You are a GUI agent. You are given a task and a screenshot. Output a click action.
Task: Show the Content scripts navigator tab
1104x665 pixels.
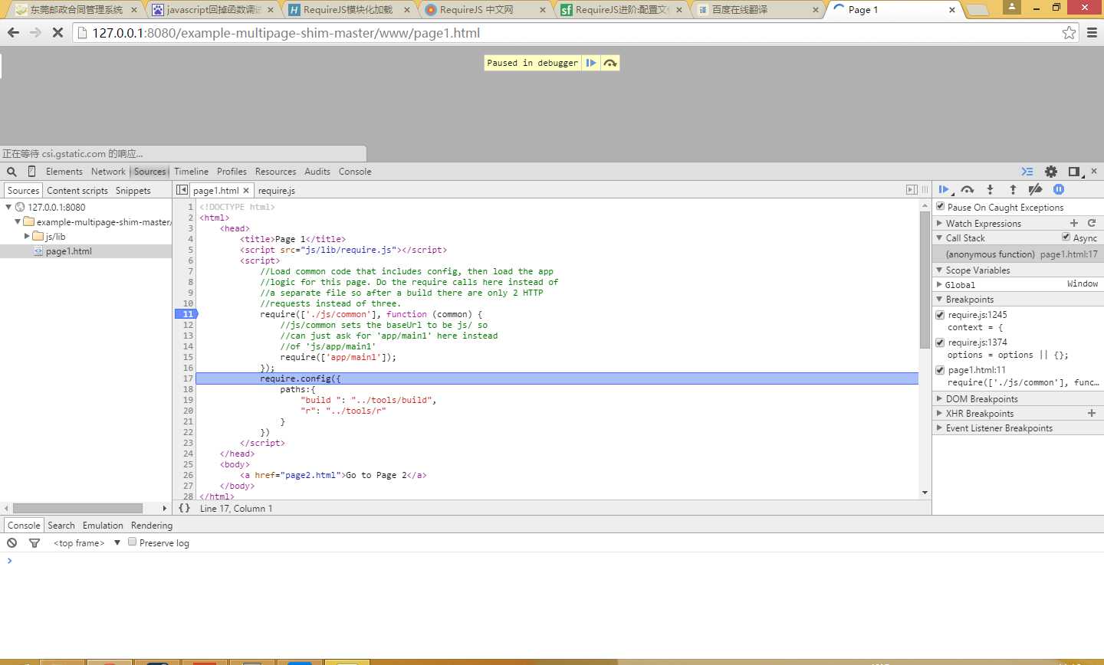click(77, 191)
